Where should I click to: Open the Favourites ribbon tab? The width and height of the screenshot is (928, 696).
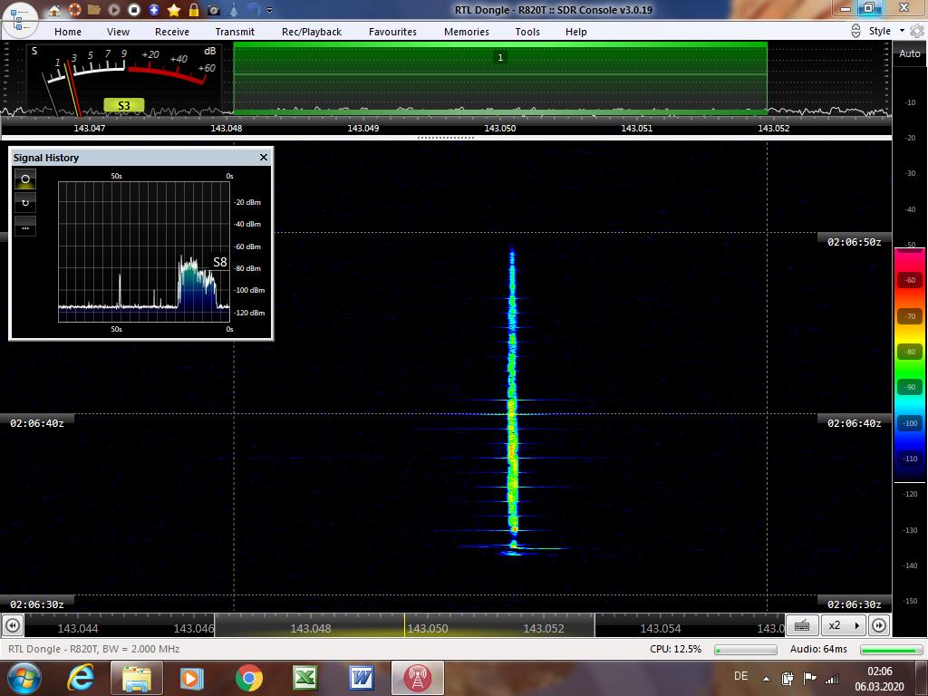coord(393,32)
